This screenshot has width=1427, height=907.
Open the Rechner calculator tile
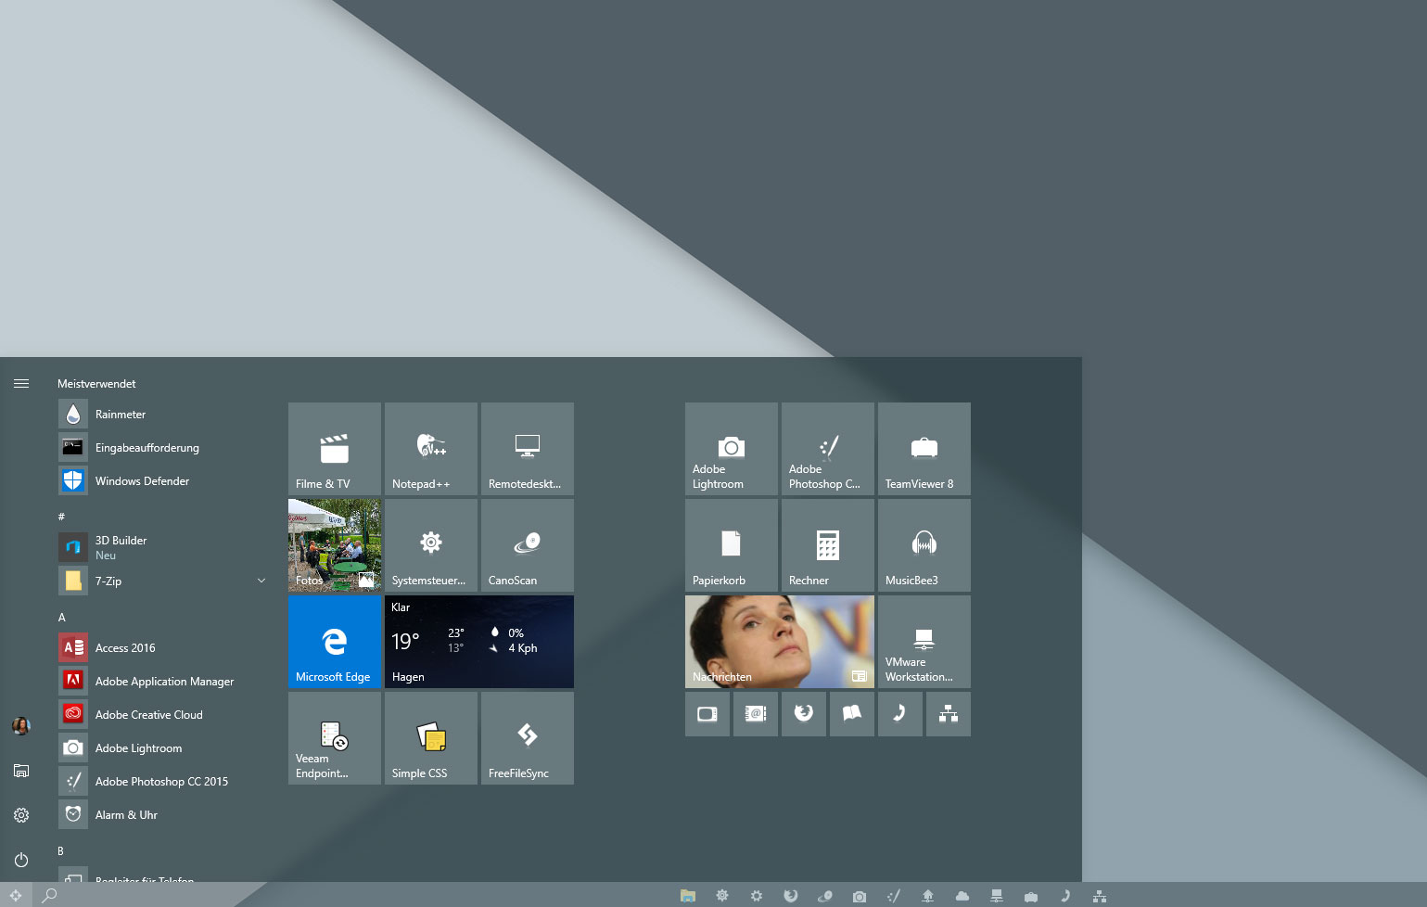tap(828, 545)
